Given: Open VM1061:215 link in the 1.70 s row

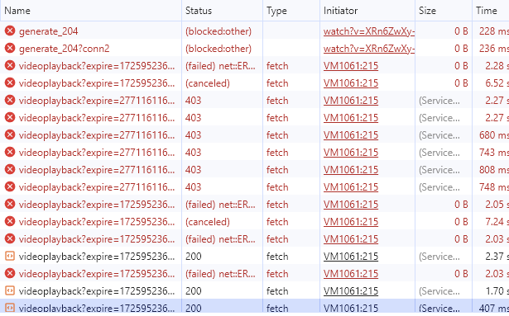Looking at the screenshot, I should coord(351,291).
